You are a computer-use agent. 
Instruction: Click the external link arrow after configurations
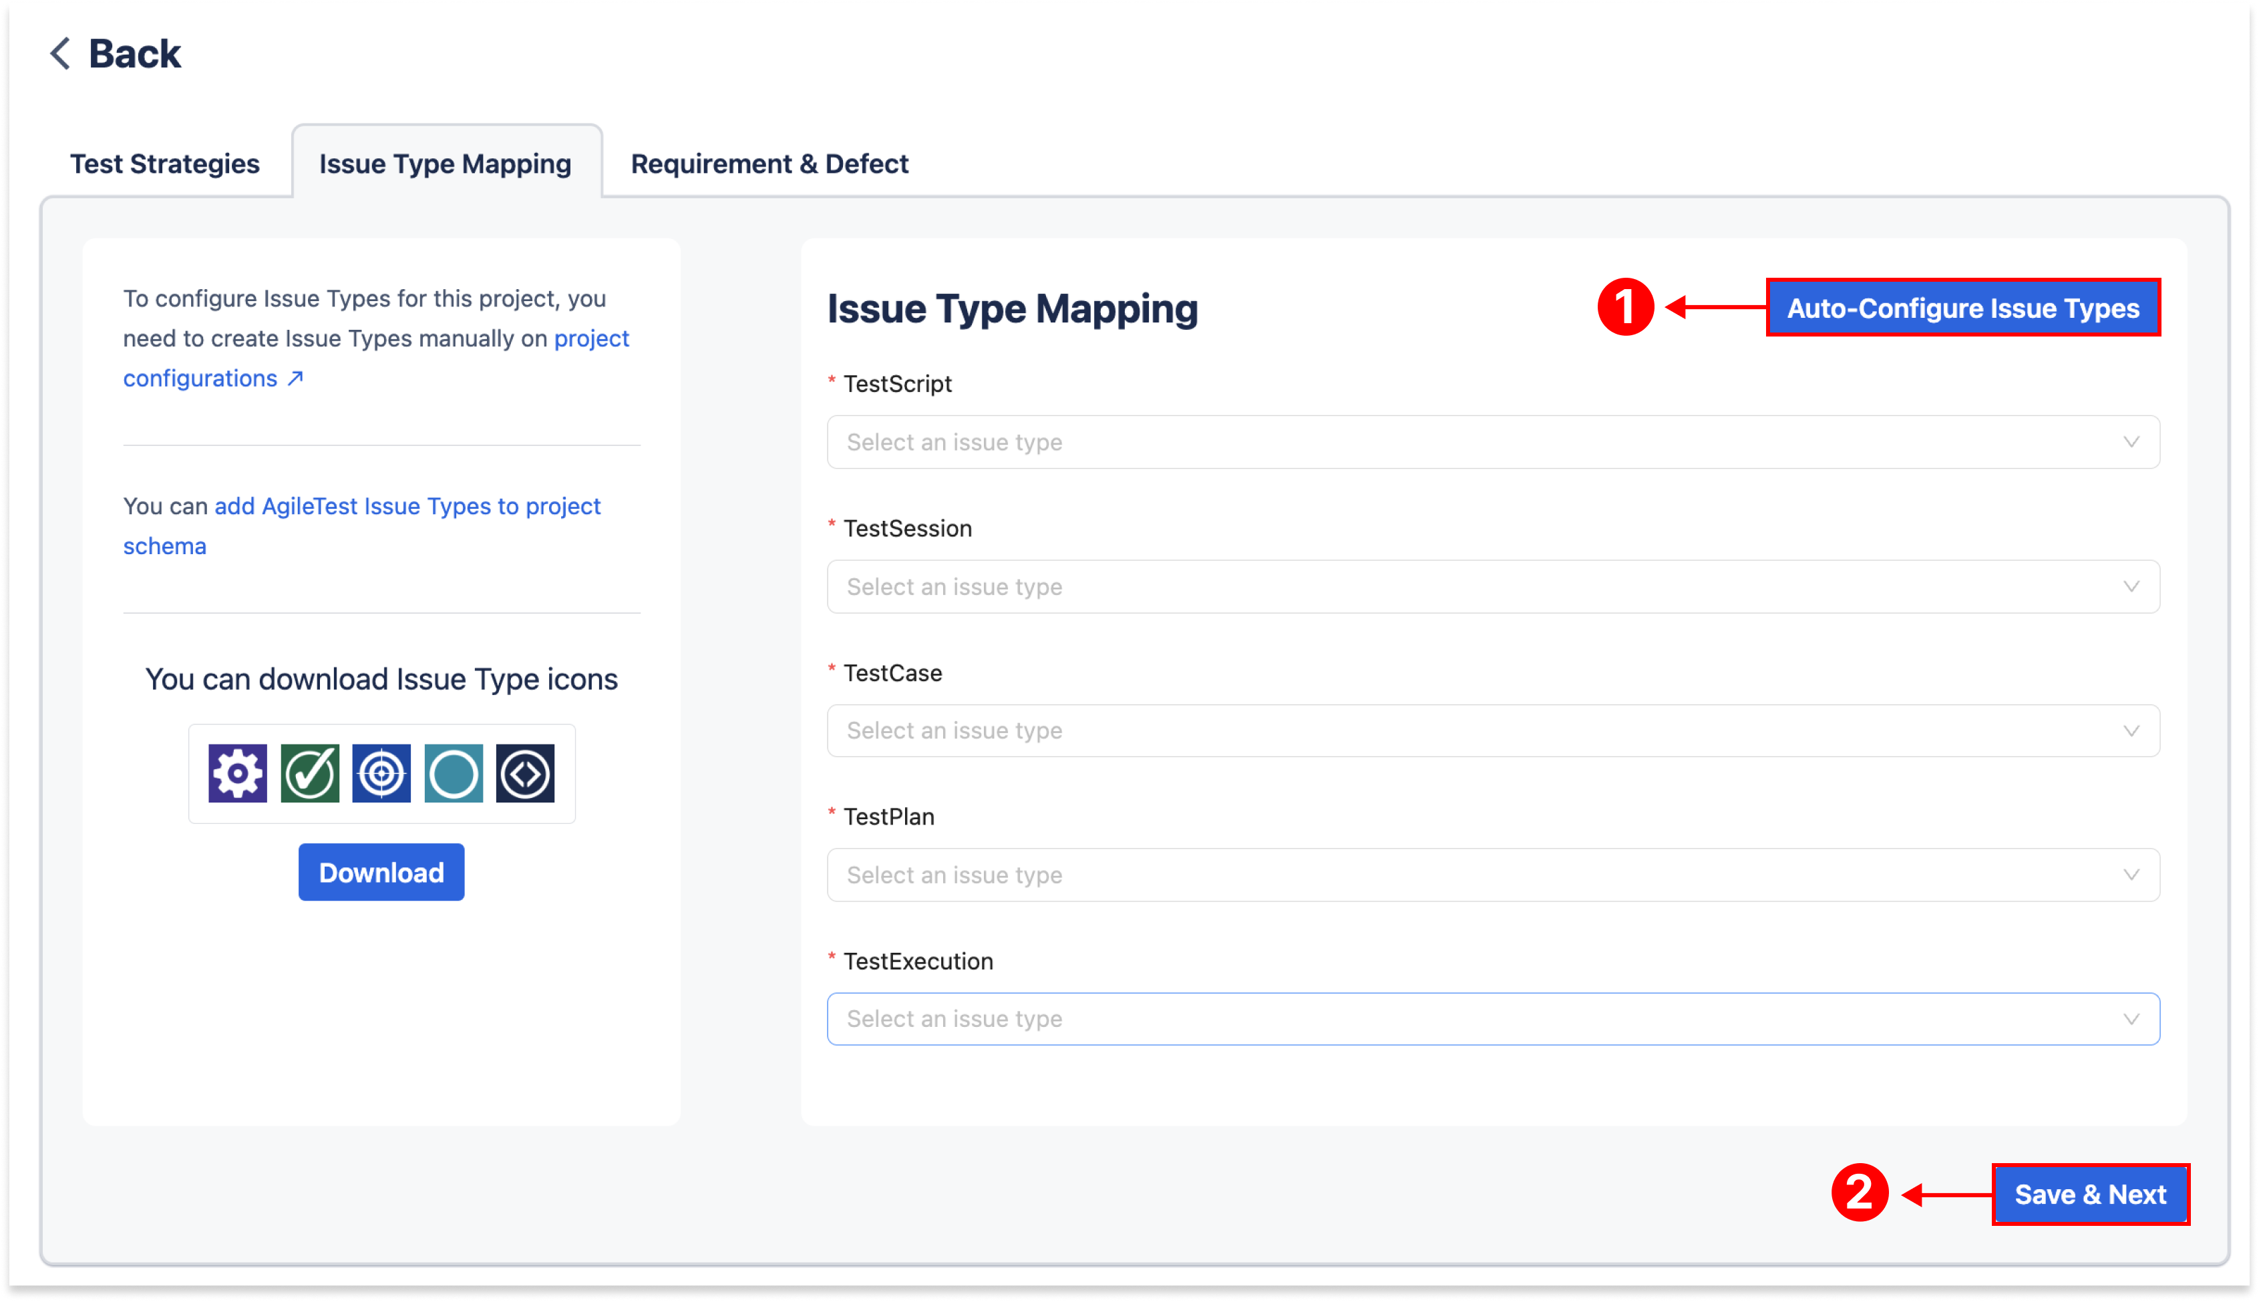[295, 379]
